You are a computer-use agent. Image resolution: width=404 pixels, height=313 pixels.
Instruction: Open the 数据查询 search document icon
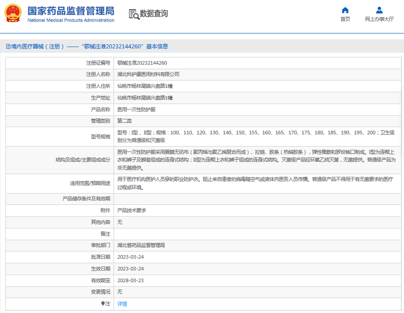tap(134, 14)
